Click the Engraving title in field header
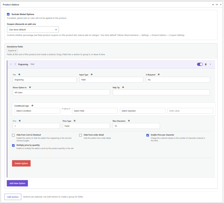 [x=23, y=64]
